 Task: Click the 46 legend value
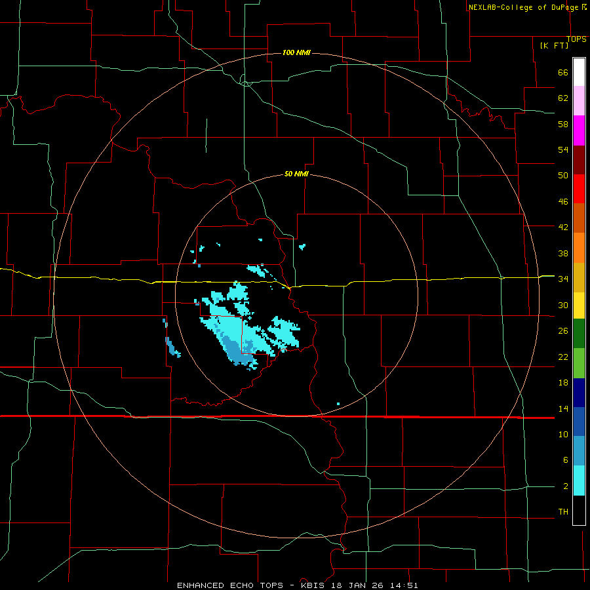click(563, 202)
